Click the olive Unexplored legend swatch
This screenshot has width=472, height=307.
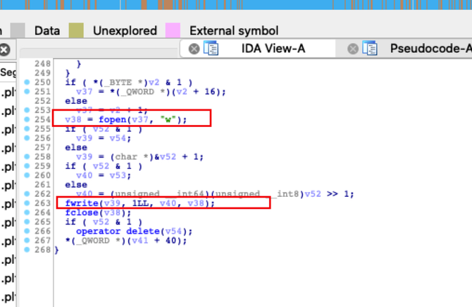(76, 30)
